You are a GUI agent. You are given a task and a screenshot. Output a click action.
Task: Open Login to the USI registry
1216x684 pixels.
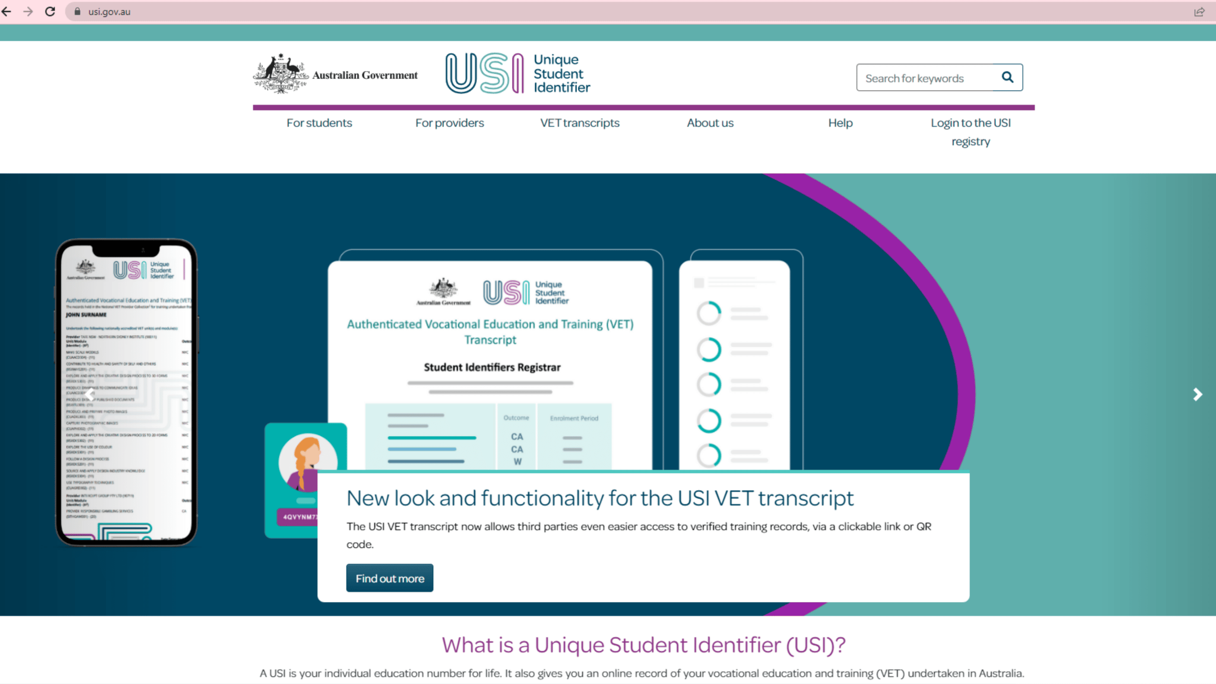(970, 132)
